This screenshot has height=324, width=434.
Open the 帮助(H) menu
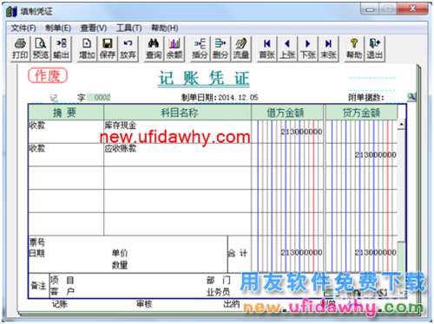pyautogui.click(x=165, y=28)
